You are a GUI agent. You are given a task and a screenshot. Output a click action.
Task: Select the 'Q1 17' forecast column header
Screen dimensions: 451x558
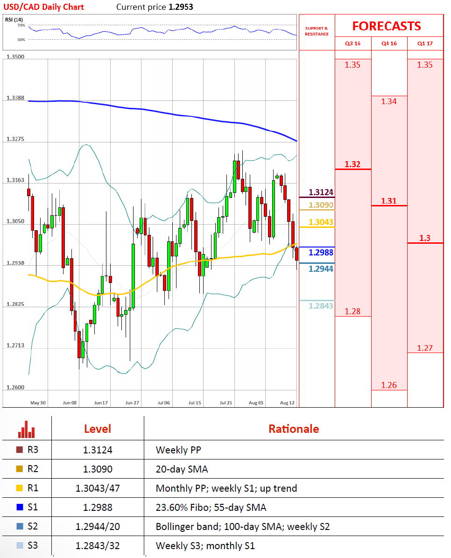click(x=425, y=43)
